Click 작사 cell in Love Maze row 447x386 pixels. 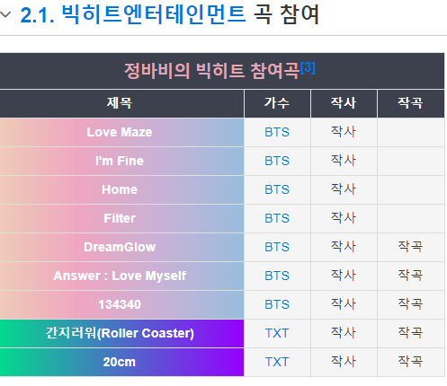pyautogui.click(x=344, y=132)
